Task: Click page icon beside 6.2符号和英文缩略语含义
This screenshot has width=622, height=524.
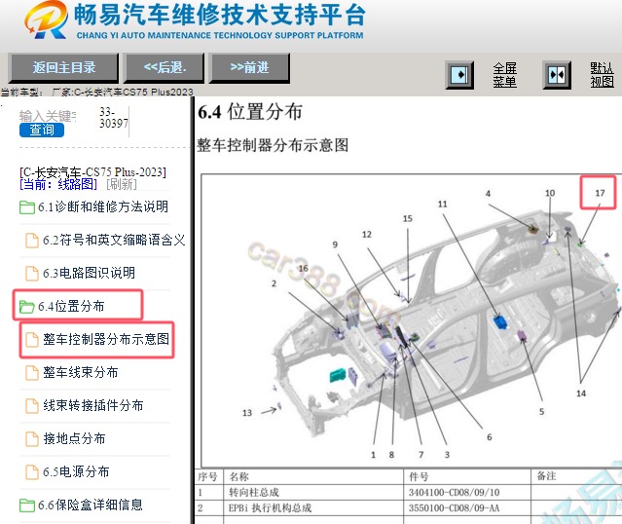Action: click(x=32, y=241)
